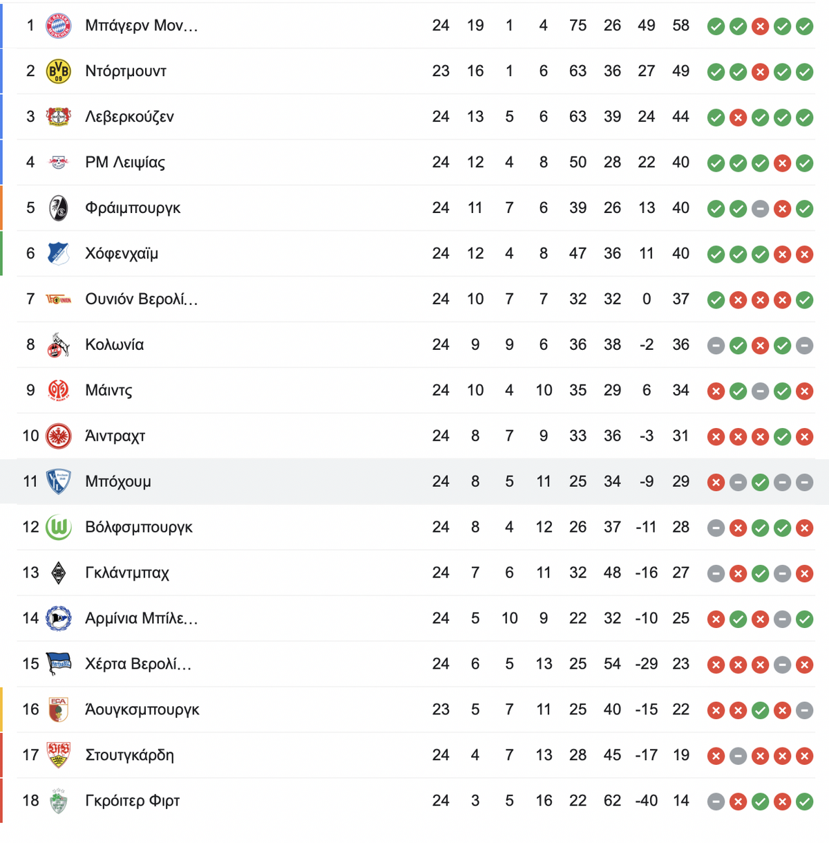Click the Bayern Munich club crest

59,26
